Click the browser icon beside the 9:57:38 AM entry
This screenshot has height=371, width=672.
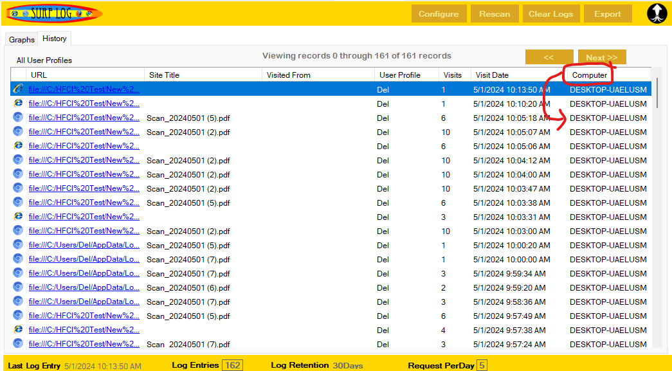(x=18, y=330)
